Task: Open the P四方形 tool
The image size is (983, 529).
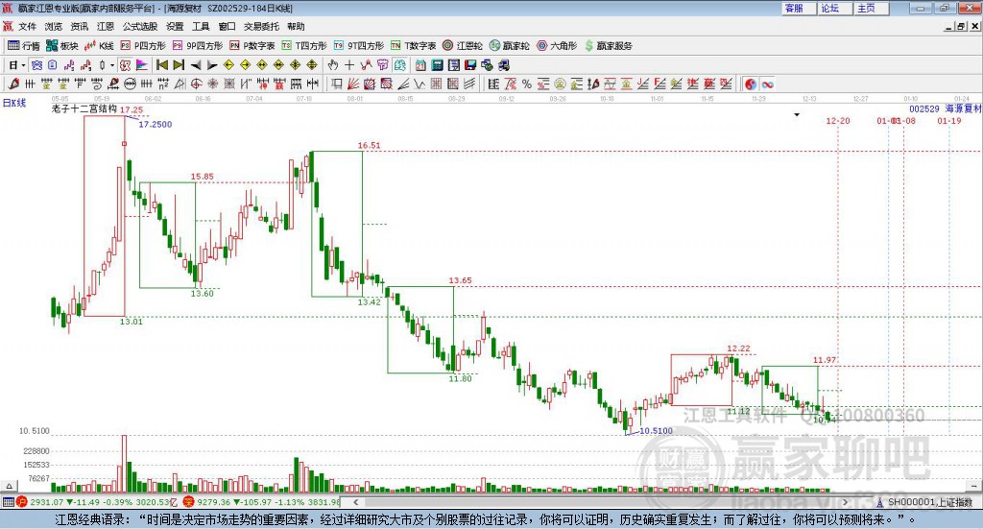Action: pyautogui.click(x=143, y=46)
